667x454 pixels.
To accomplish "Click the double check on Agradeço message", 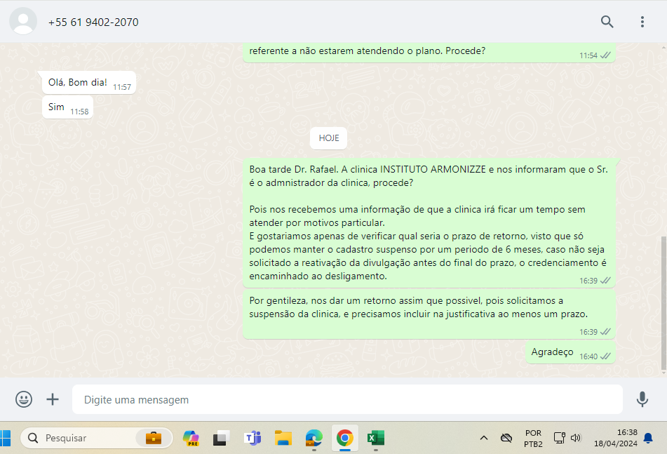I will click(605, 356).
